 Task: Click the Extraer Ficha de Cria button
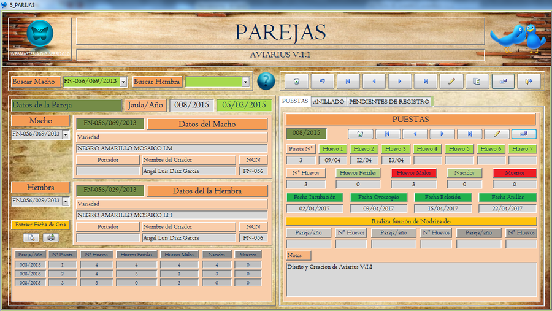[x=40, y=225]
